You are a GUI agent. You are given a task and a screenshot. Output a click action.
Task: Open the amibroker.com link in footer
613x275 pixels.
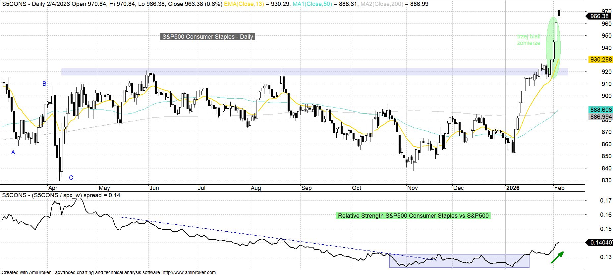189,272
